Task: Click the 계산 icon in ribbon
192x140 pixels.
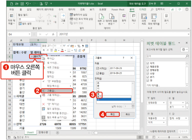Action: click(134, 16)
